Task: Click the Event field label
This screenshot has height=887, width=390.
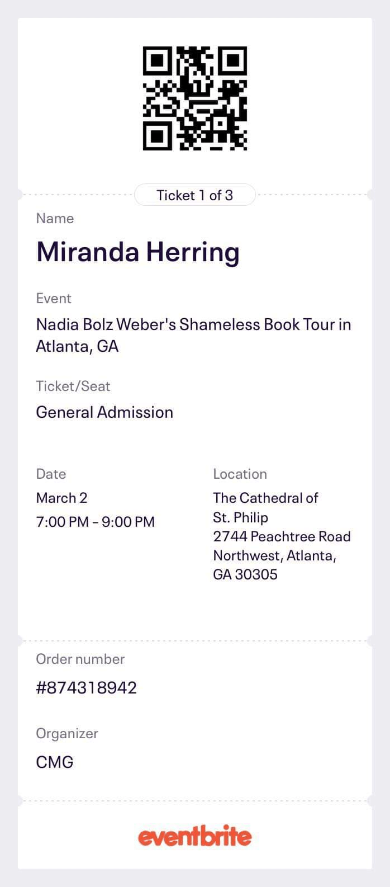Action: click(x=54, y=298)
